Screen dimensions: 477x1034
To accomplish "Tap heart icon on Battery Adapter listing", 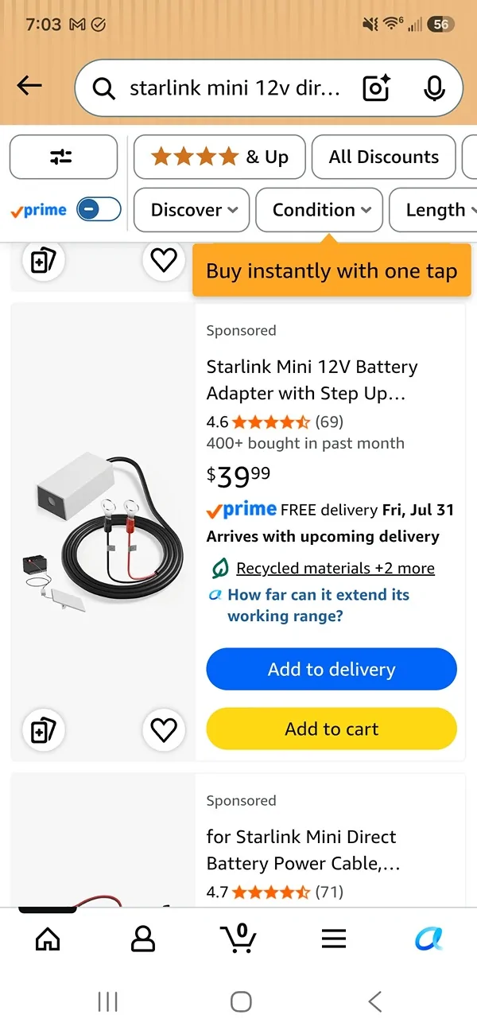I will pos(164,729).
